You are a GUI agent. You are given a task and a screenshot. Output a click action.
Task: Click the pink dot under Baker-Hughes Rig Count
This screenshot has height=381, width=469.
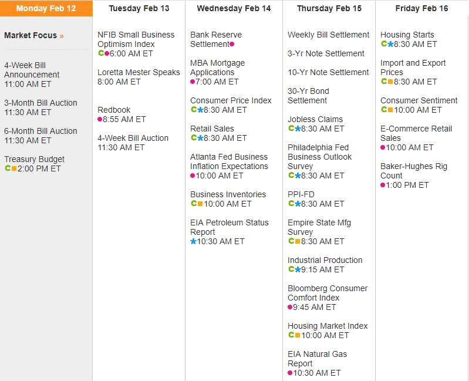point(383,185)
